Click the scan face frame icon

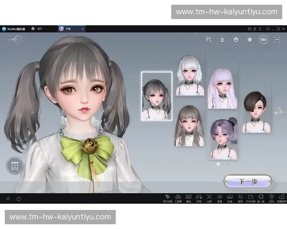[x=277, y=40]
